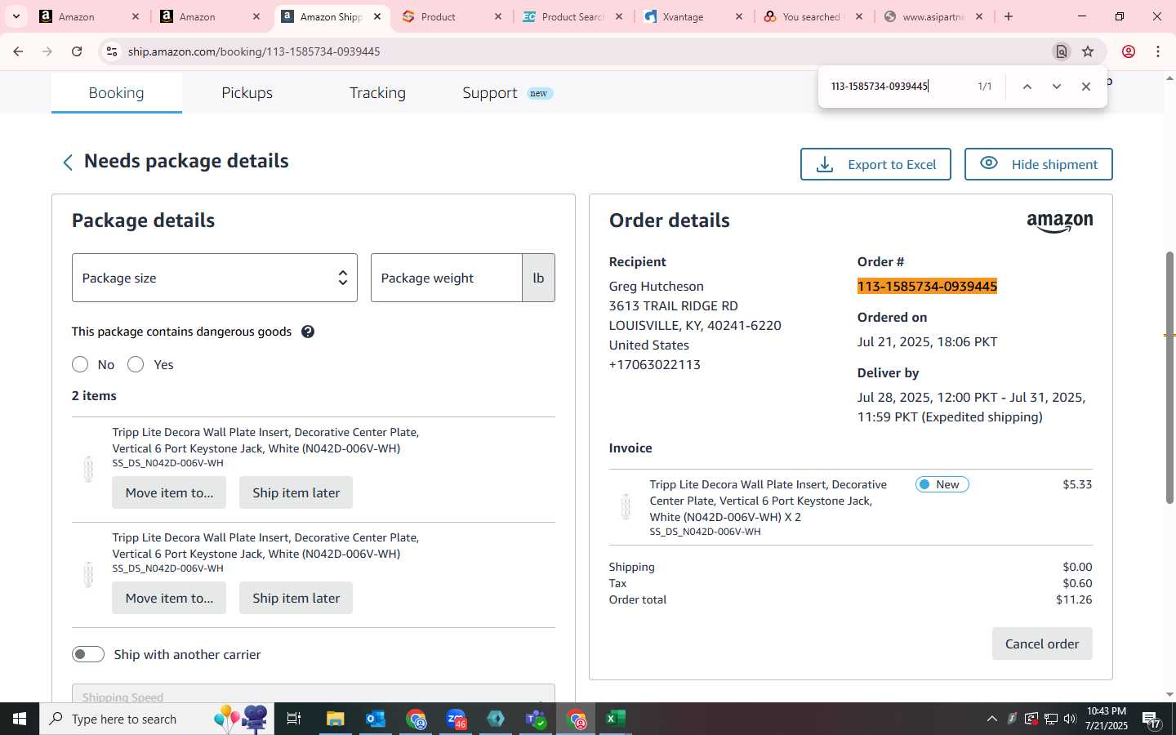The width and height of the screenshot is (1176, 735).
Task: Click dangerous goods help question mark
Action: point(308,332)
